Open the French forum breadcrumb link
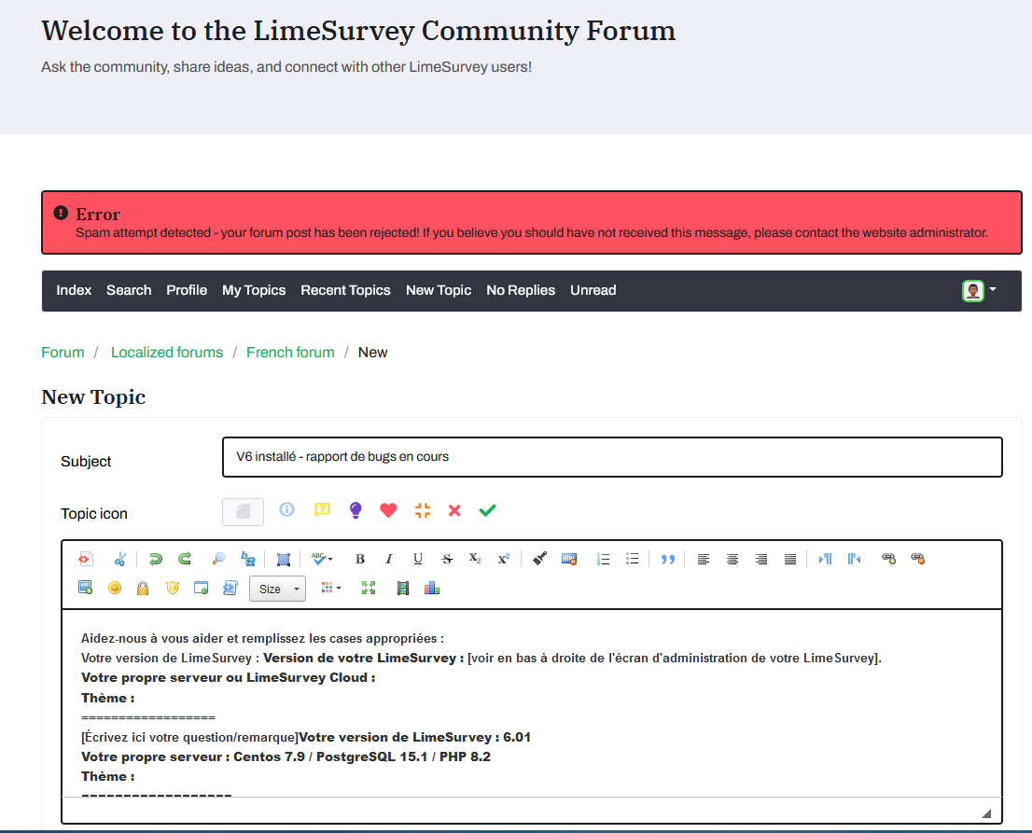 [x=290, y=352]
